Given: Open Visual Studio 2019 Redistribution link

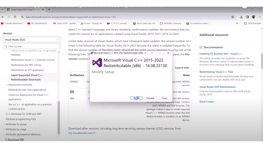Looking at the screenshot, I should [x=217, y=87].
